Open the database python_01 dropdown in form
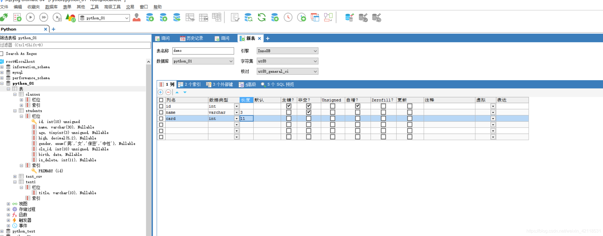Screen dimensions: 603x236 [x=203, y=61]
